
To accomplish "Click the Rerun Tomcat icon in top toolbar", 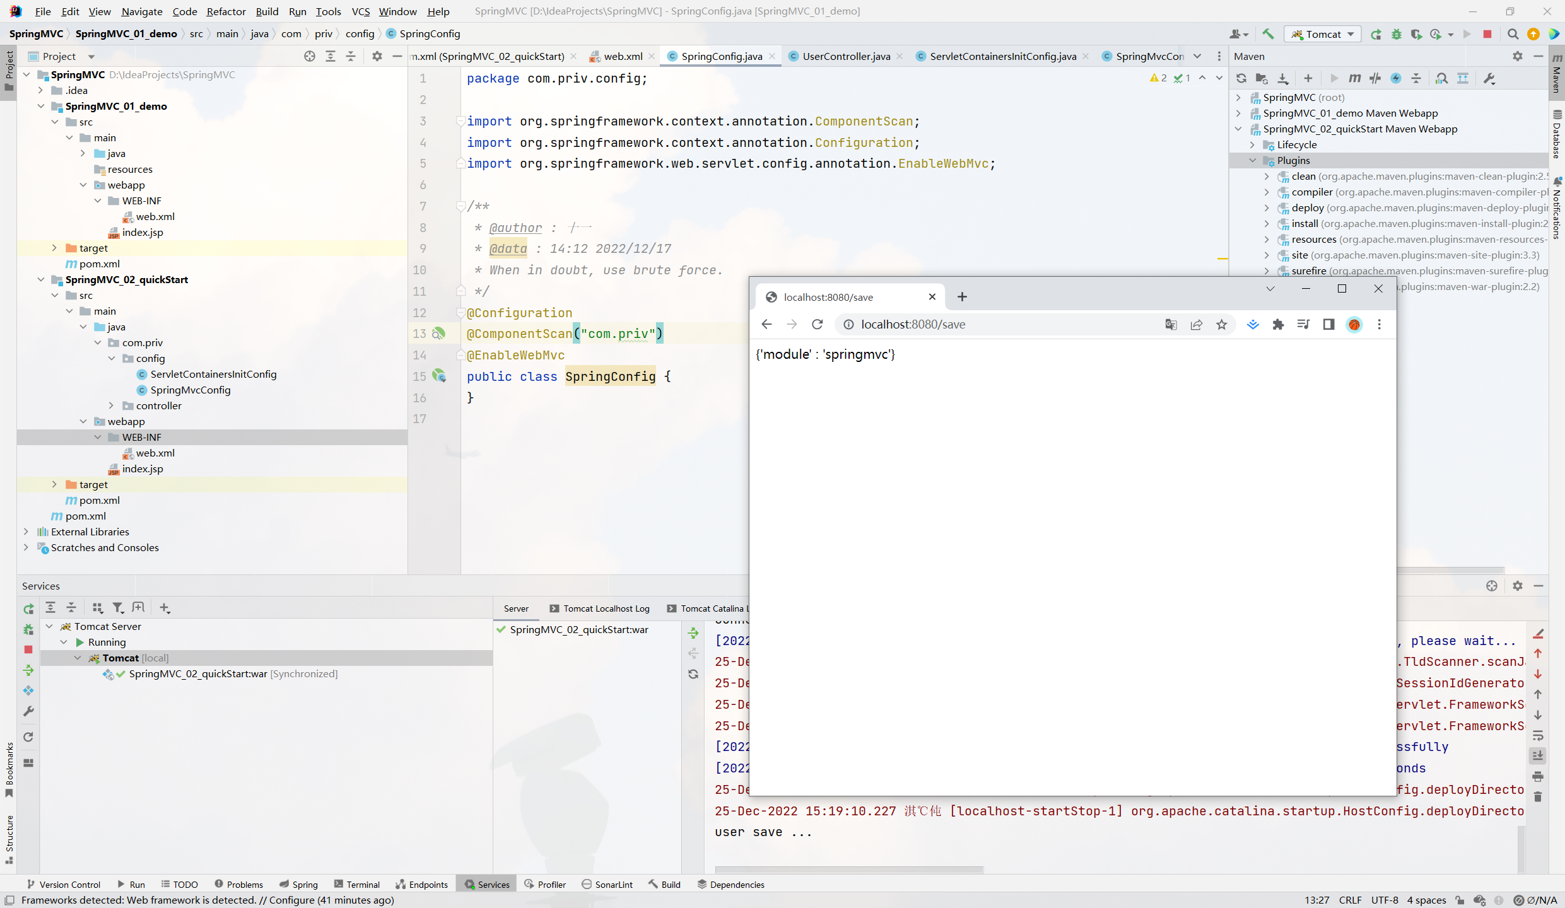I will [x=1376, y=34].
